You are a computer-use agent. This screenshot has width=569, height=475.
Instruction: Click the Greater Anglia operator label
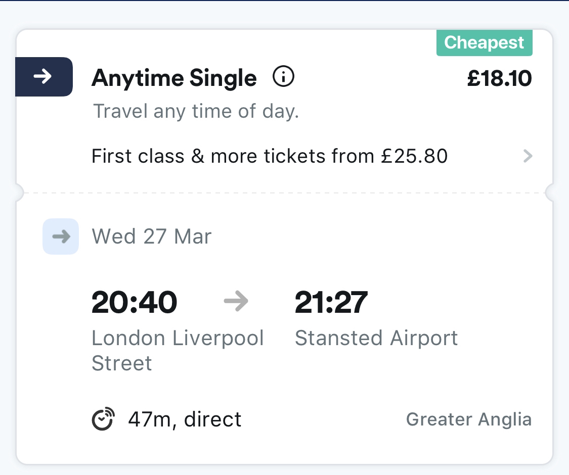[469, 419]
